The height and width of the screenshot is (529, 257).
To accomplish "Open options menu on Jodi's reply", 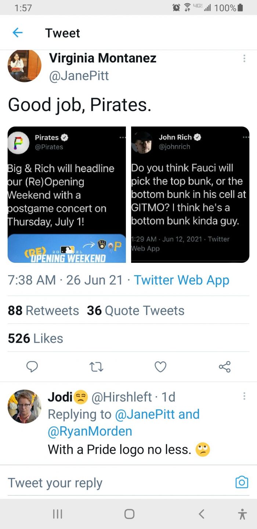I will tap(244, 396).
